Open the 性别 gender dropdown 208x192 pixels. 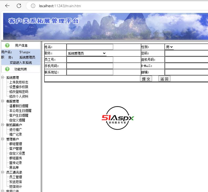169,47
